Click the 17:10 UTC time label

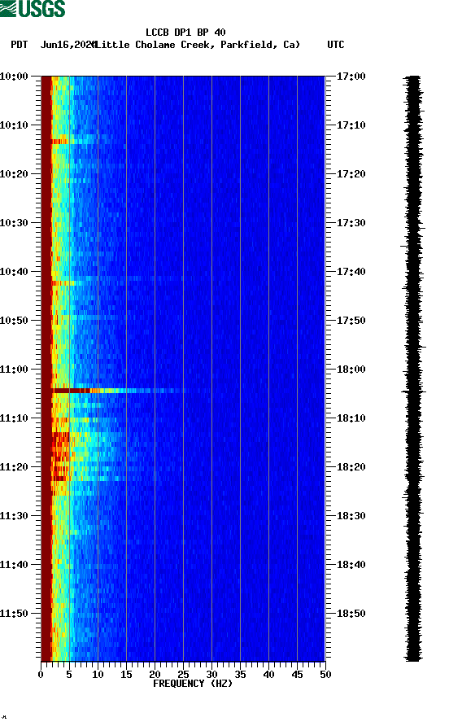pyautogui.click(x=351, y=125)
